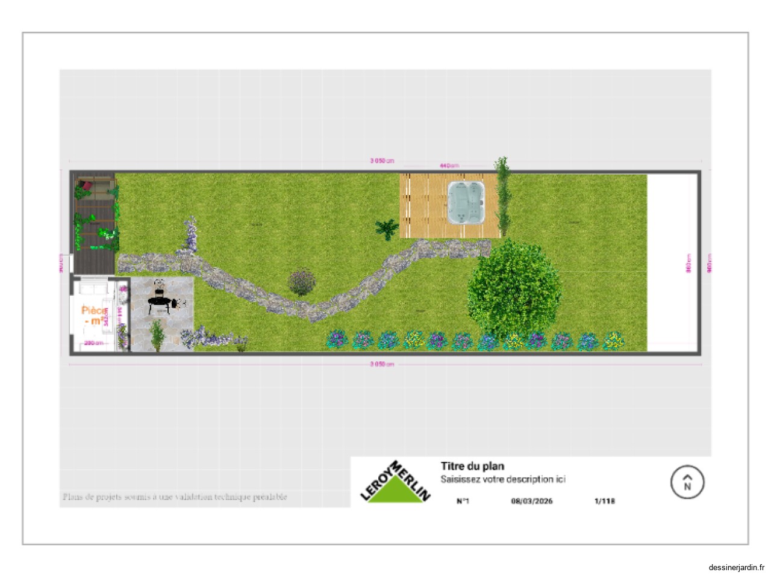Screen dimensions: 771x578
Task: Click the Leroy Merlin logo
Action: click(x=396, y=482)
